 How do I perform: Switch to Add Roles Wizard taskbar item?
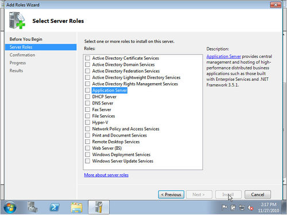99,207
